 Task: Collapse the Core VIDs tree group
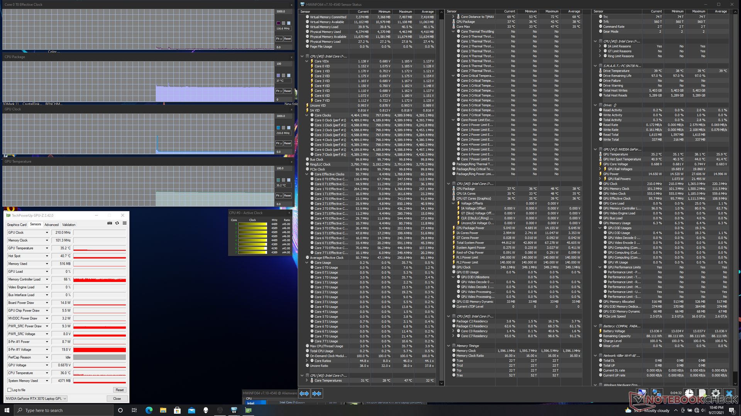pyautogui.click(x=307, y=61)
